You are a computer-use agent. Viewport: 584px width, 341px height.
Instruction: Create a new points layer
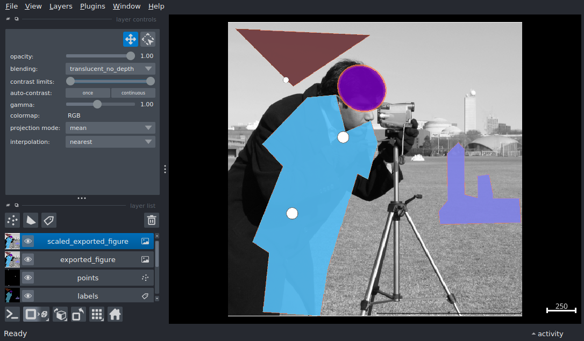[12, 220]
